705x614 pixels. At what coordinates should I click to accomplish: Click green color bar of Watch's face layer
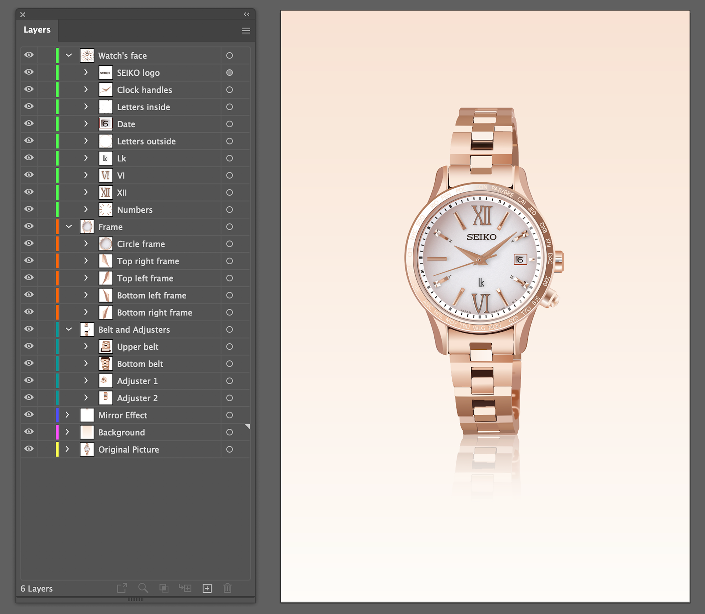coord(57,56)
